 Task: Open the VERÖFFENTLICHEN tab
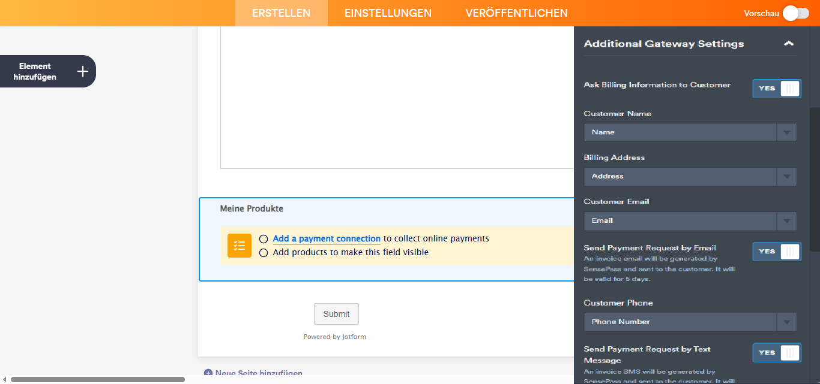[516, 13]
